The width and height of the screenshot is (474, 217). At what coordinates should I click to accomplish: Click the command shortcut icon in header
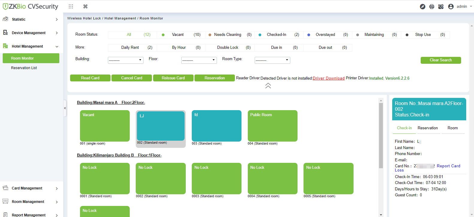(85, 6)
